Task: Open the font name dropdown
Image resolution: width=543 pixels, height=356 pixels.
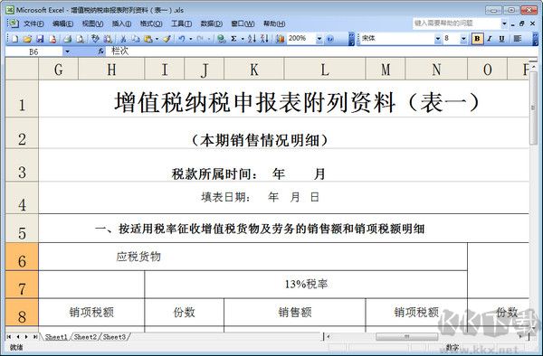Action: [x=438, y=38]
